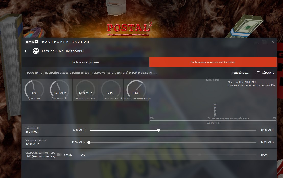Click the 600 MHz minimum GPU frequency label

coord(79,130)
